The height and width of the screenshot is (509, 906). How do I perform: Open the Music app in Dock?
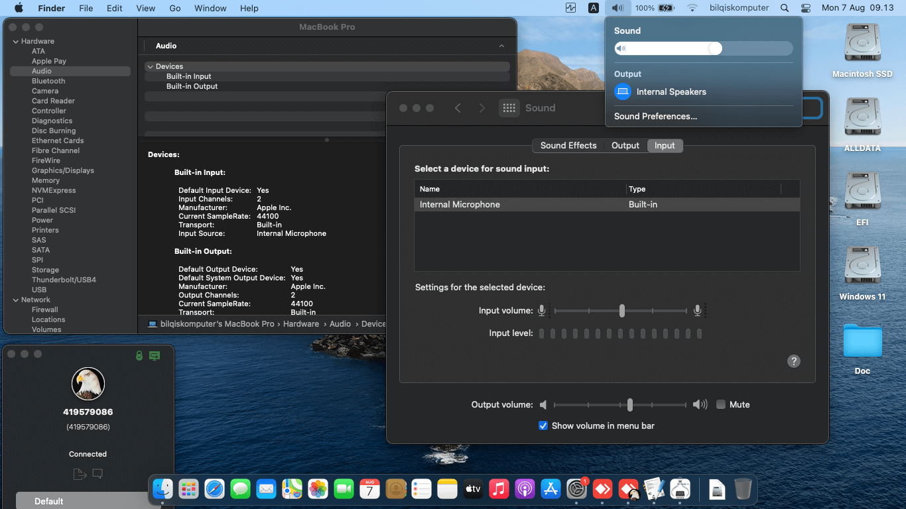click(499, 489)
